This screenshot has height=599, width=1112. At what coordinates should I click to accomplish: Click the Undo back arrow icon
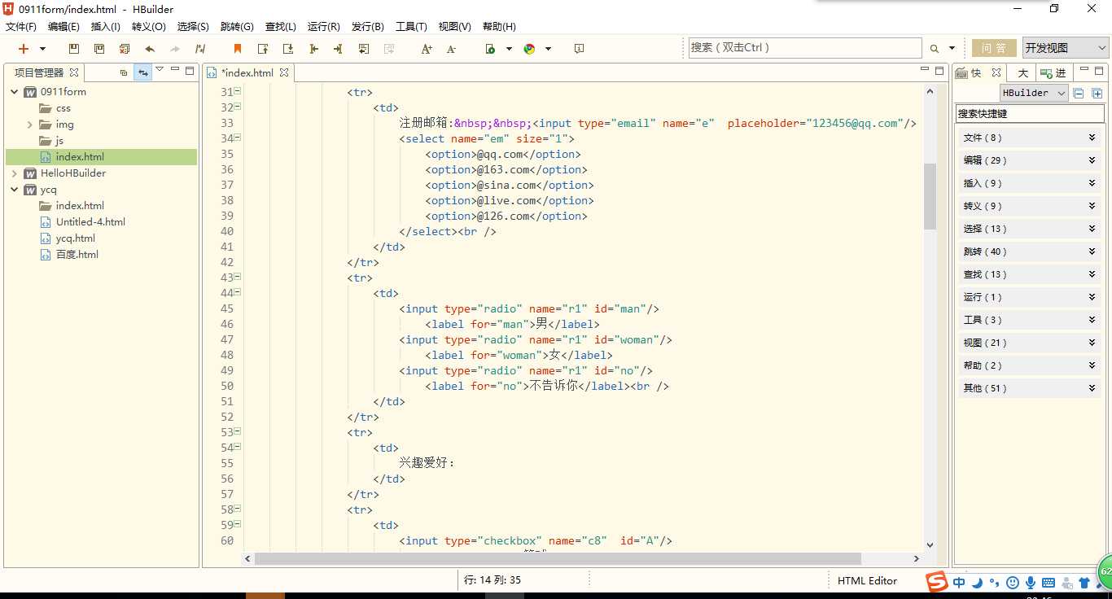pyautogui.click(x=150, y=49)
